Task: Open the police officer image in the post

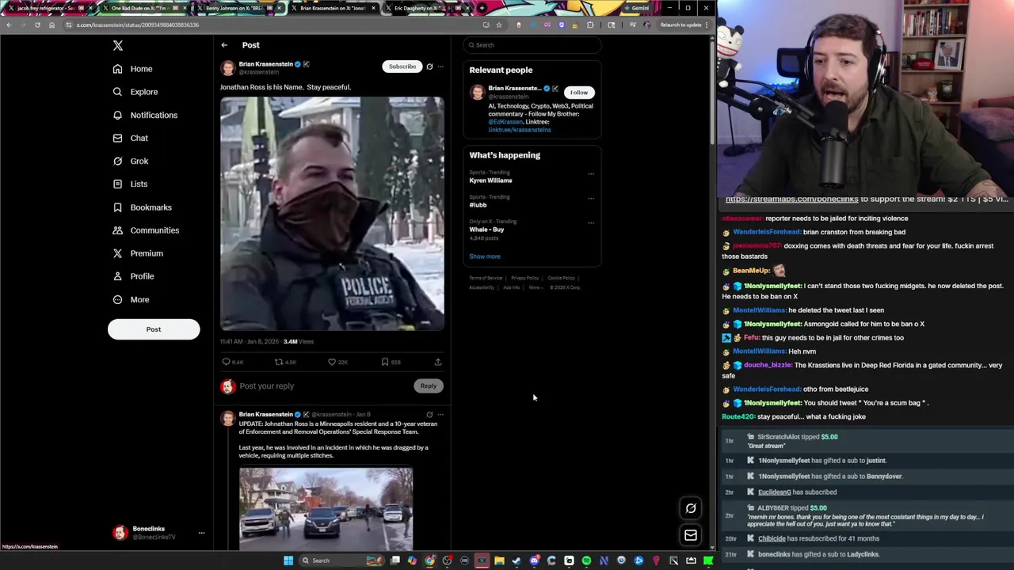Action: point(332,214)
